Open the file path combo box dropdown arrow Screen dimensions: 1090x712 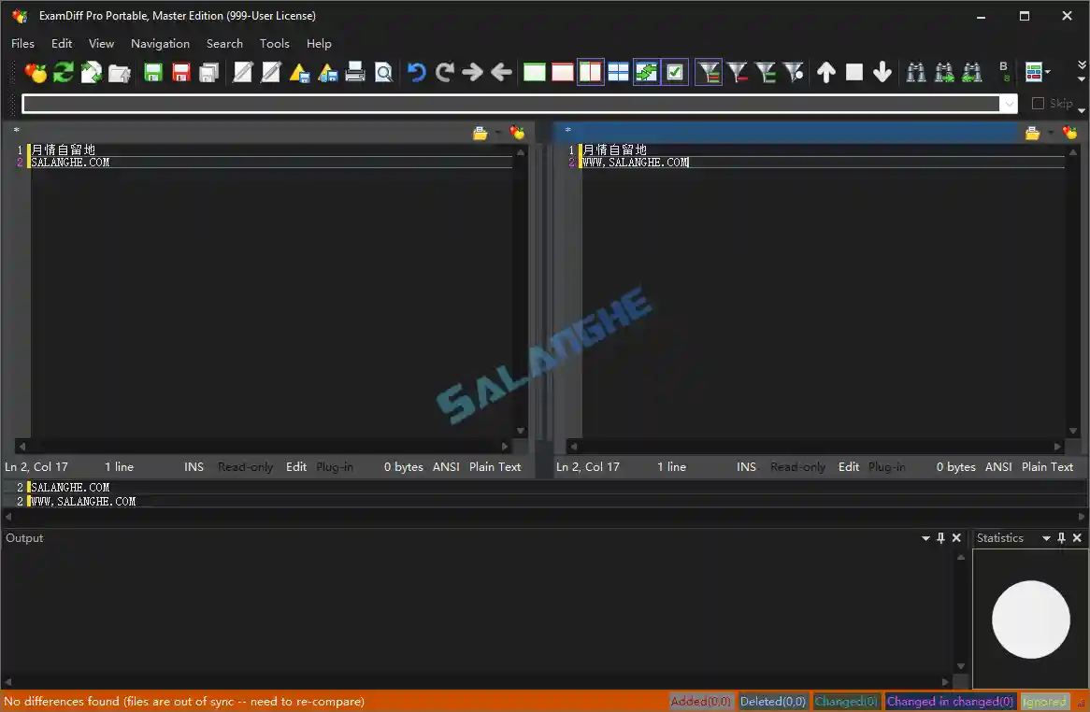pyautogui.click(x=1008, y=103)
